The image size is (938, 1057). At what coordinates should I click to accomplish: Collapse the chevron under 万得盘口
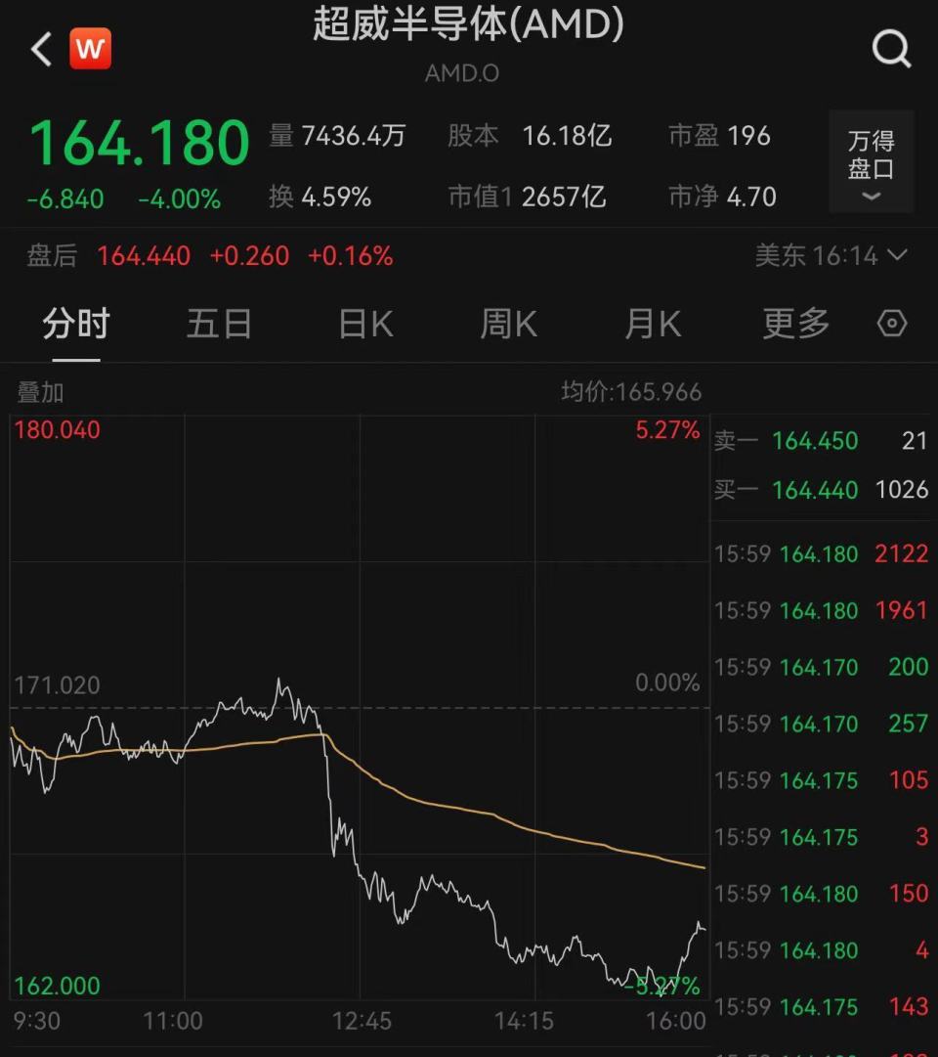[870, 198]
